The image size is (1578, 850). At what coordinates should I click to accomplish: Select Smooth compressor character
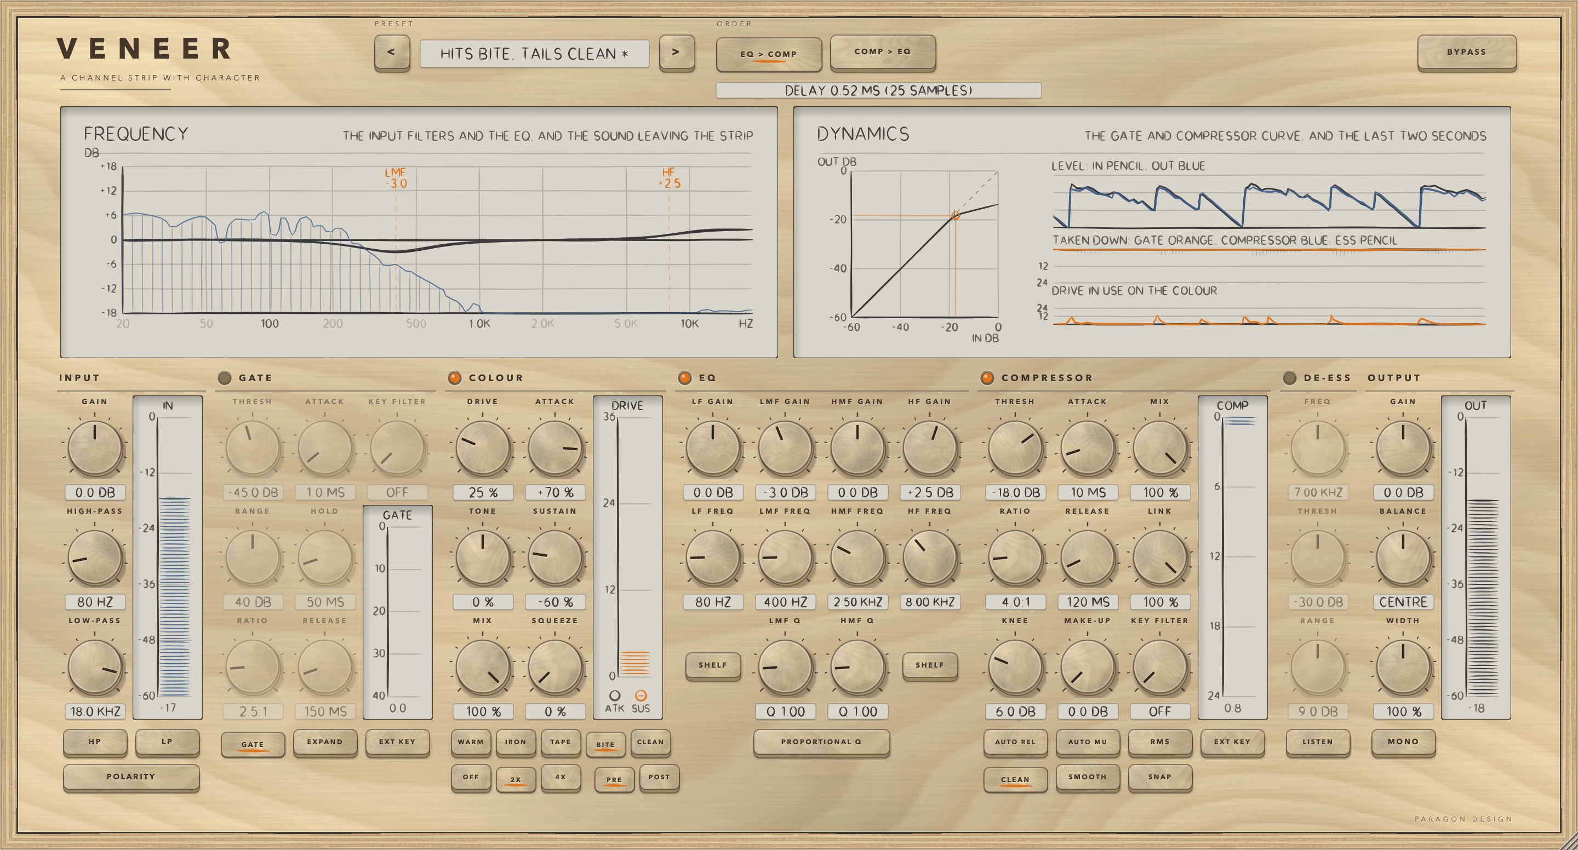1088,777
